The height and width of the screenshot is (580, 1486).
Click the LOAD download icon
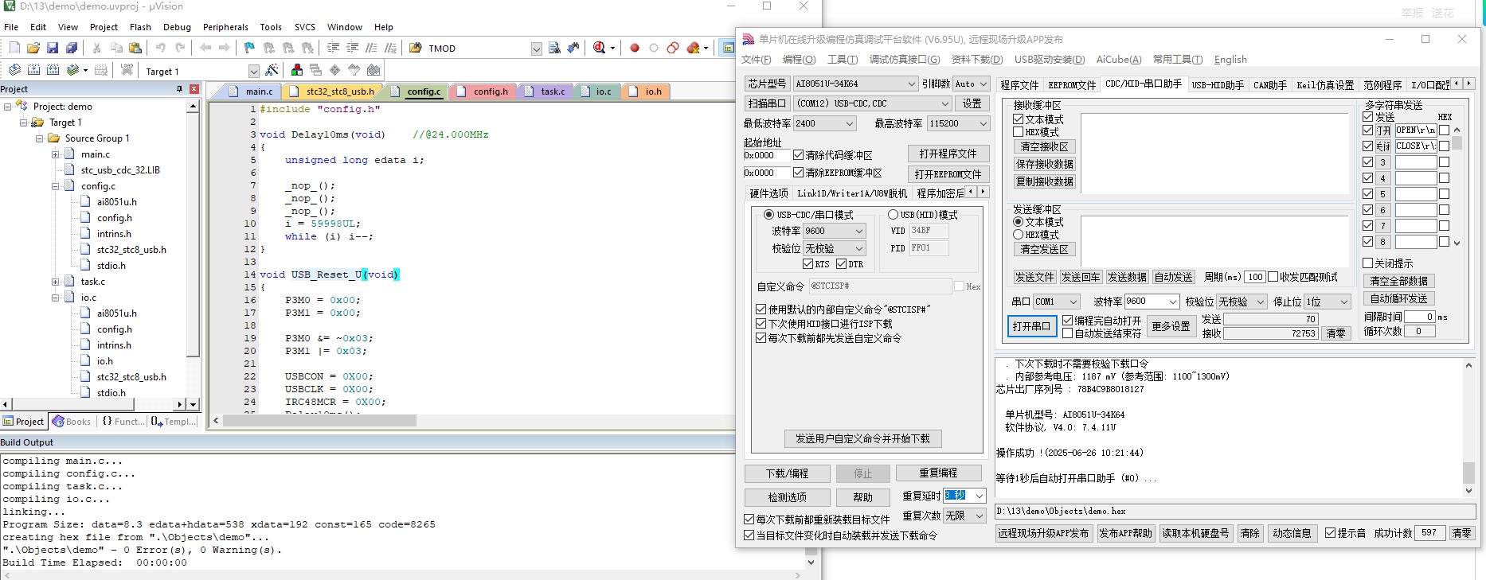[127, 70]
